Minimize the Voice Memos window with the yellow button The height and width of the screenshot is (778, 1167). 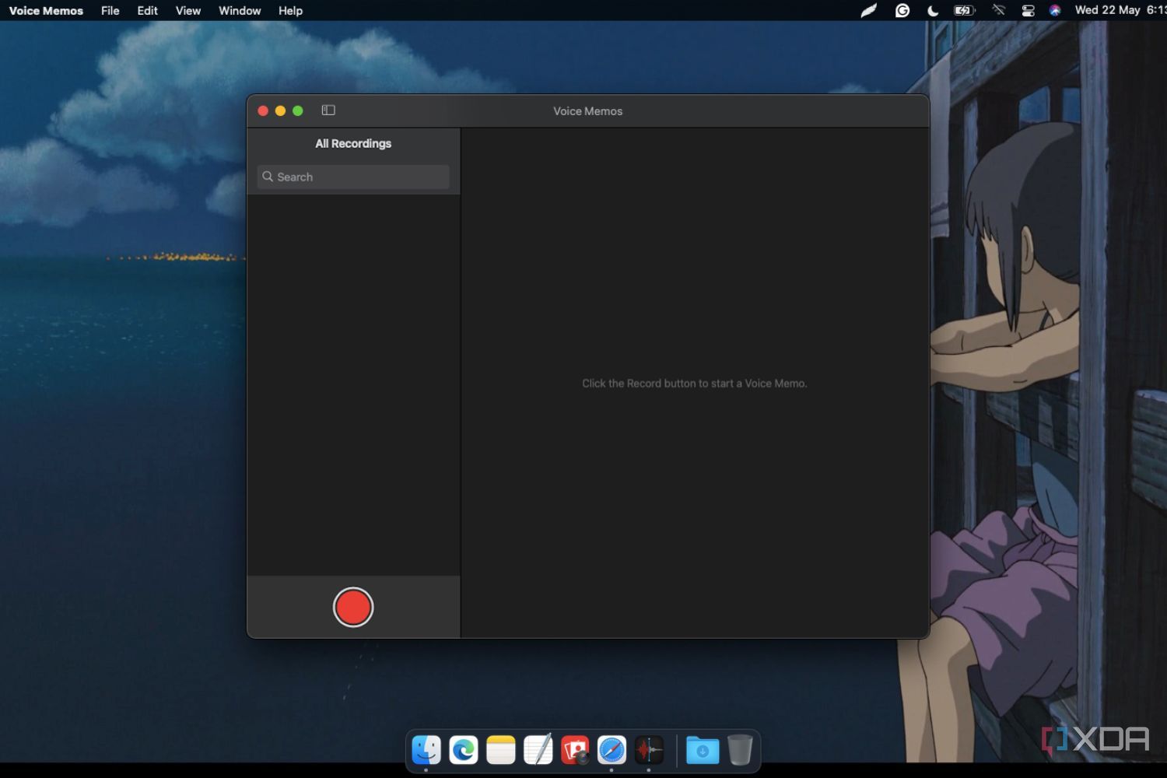[280, 110]
